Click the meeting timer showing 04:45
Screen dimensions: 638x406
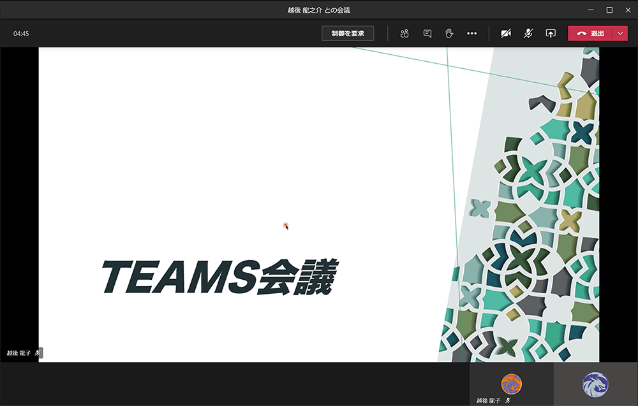20,33
